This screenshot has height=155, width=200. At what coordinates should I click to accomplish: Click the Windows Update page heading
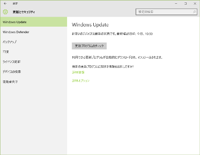pos(90,25)
